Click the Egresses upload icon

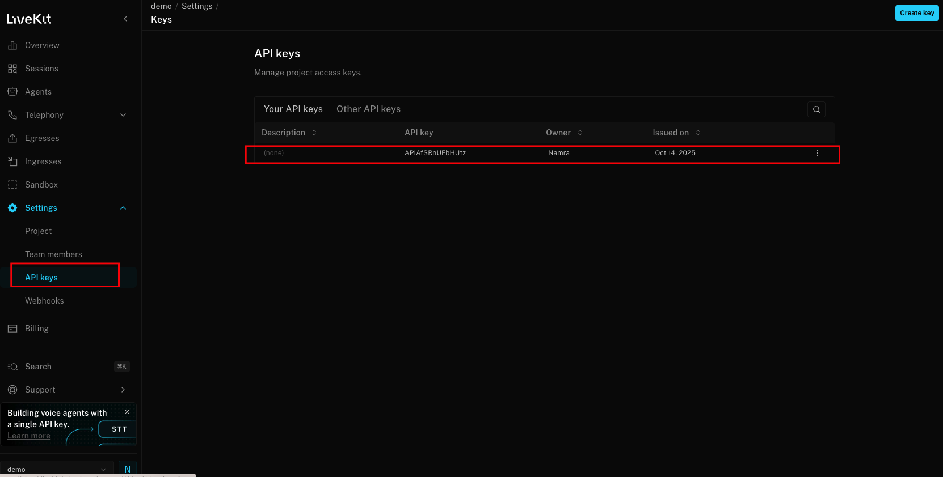[x=12, y=138]
